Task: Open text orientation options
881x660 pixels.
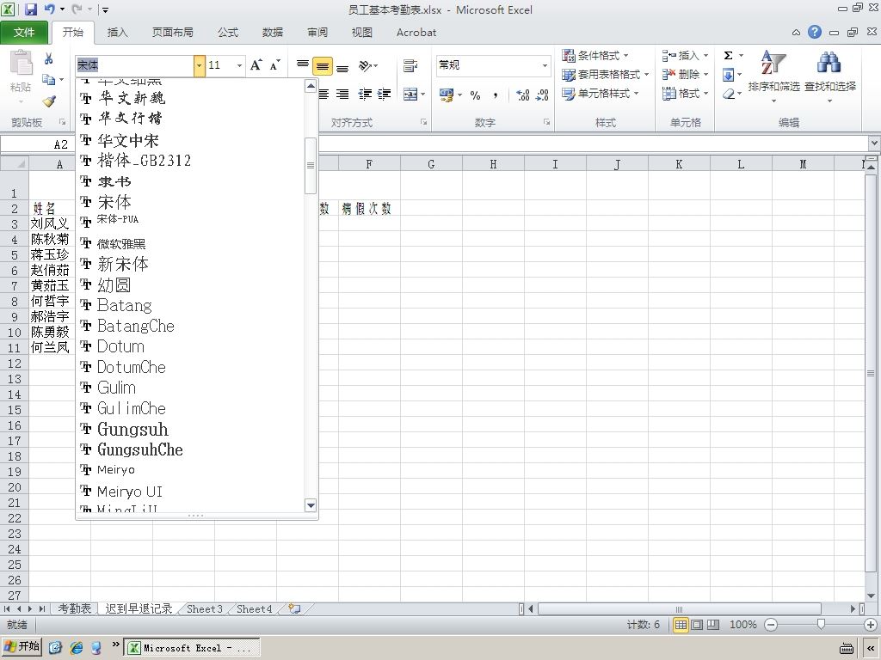Action: click(x=368, y=65)
